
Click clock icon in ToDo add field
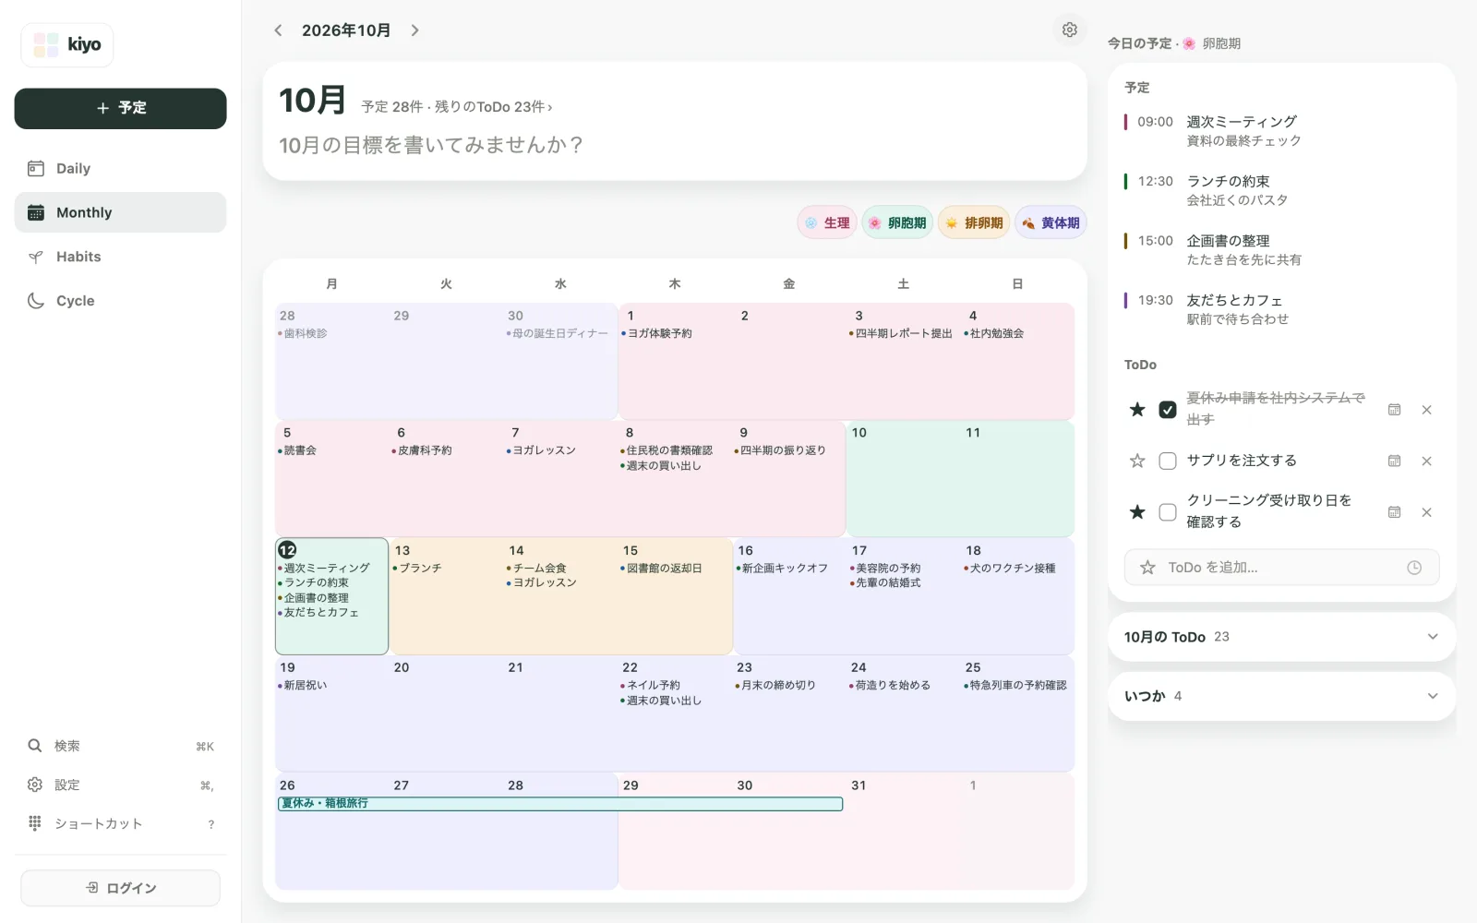[x=1413, y=568]
